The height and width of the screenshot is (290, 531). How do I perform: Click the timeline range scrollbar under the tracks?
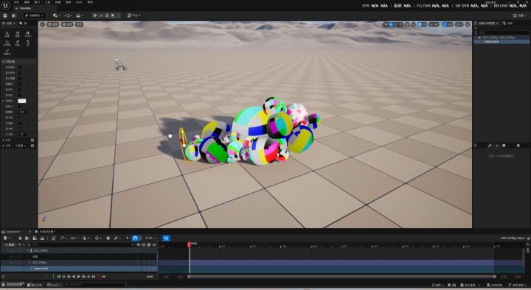click(x=341, y=277)
